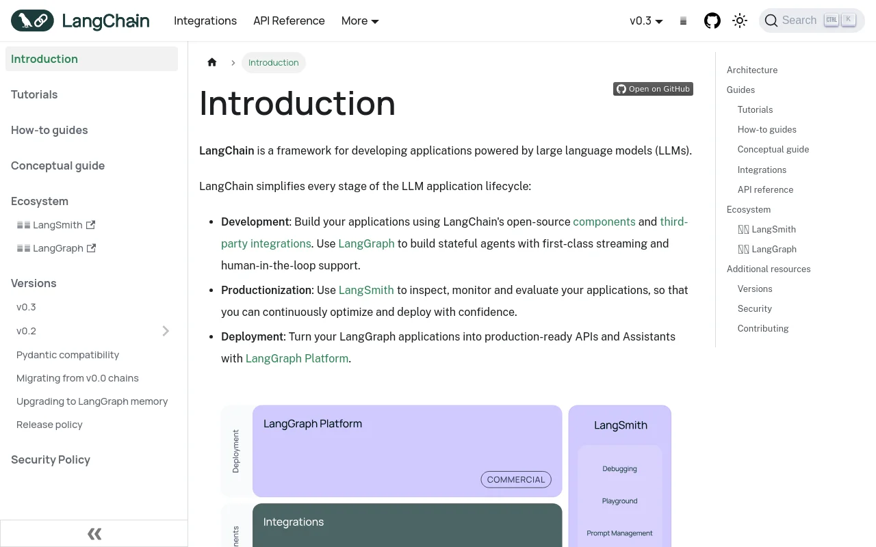
Task: Select Integrations in the top navigation
Action: tap(205, 21)
